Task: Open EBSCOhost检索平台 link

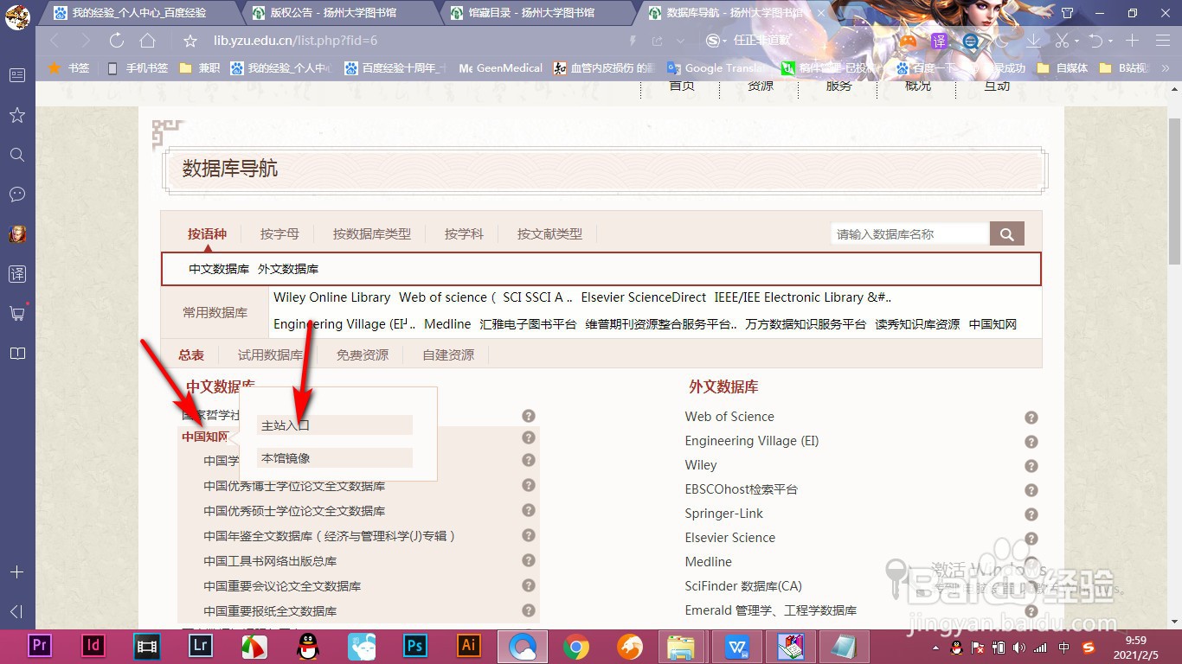Action: (742, 489)
